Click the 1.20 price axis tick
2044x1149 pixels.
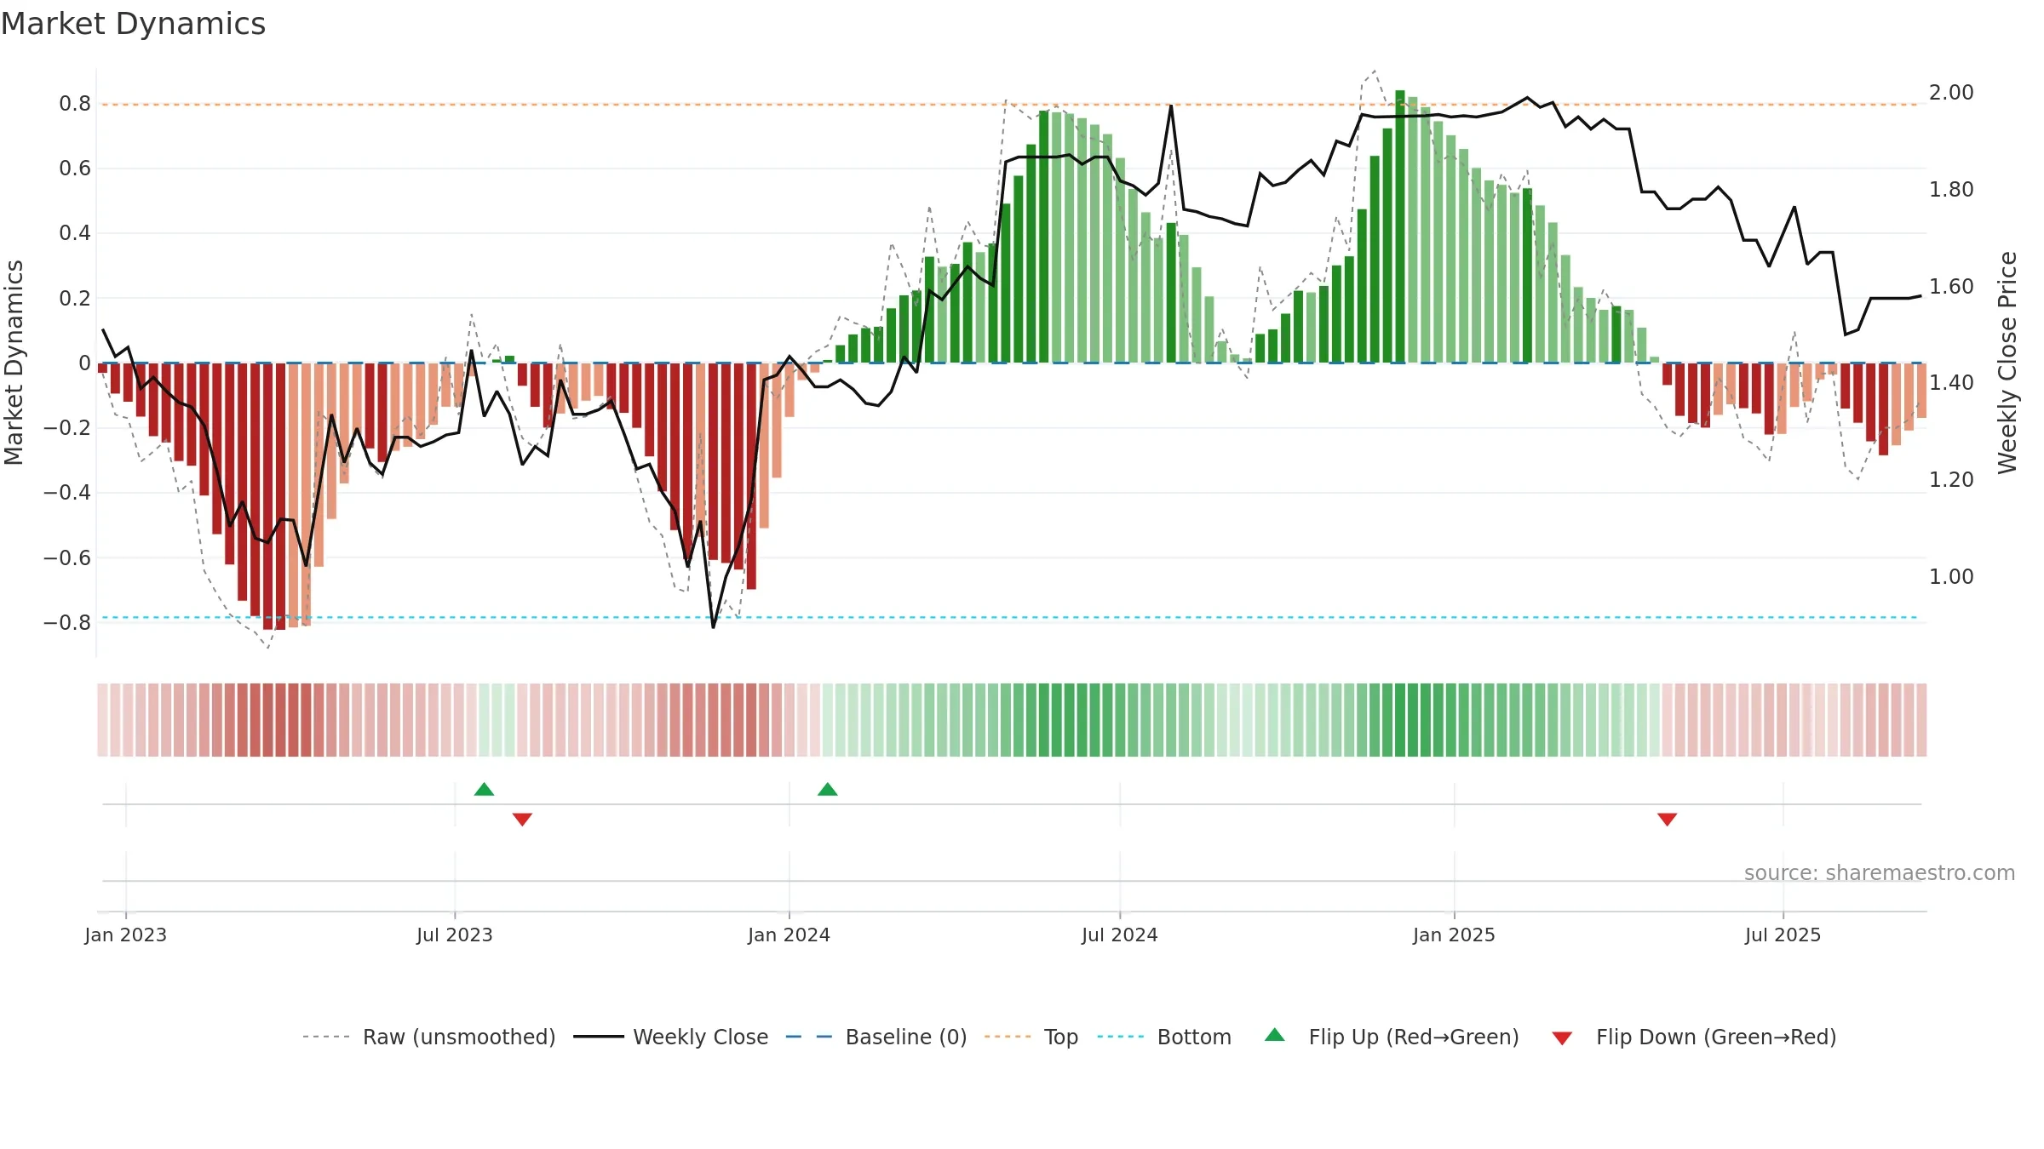tap(1951, 479)
